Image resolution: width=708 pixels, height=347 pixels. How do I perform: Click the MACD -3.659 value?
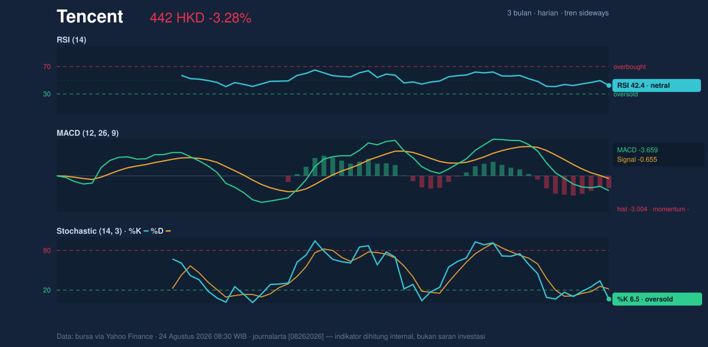(x=637, y=150)
